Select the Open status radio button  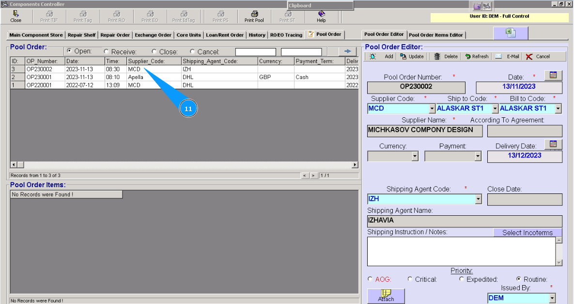pos(69,51)
